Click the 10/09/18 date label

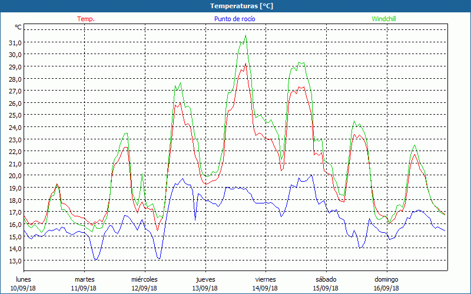point(23,288)
